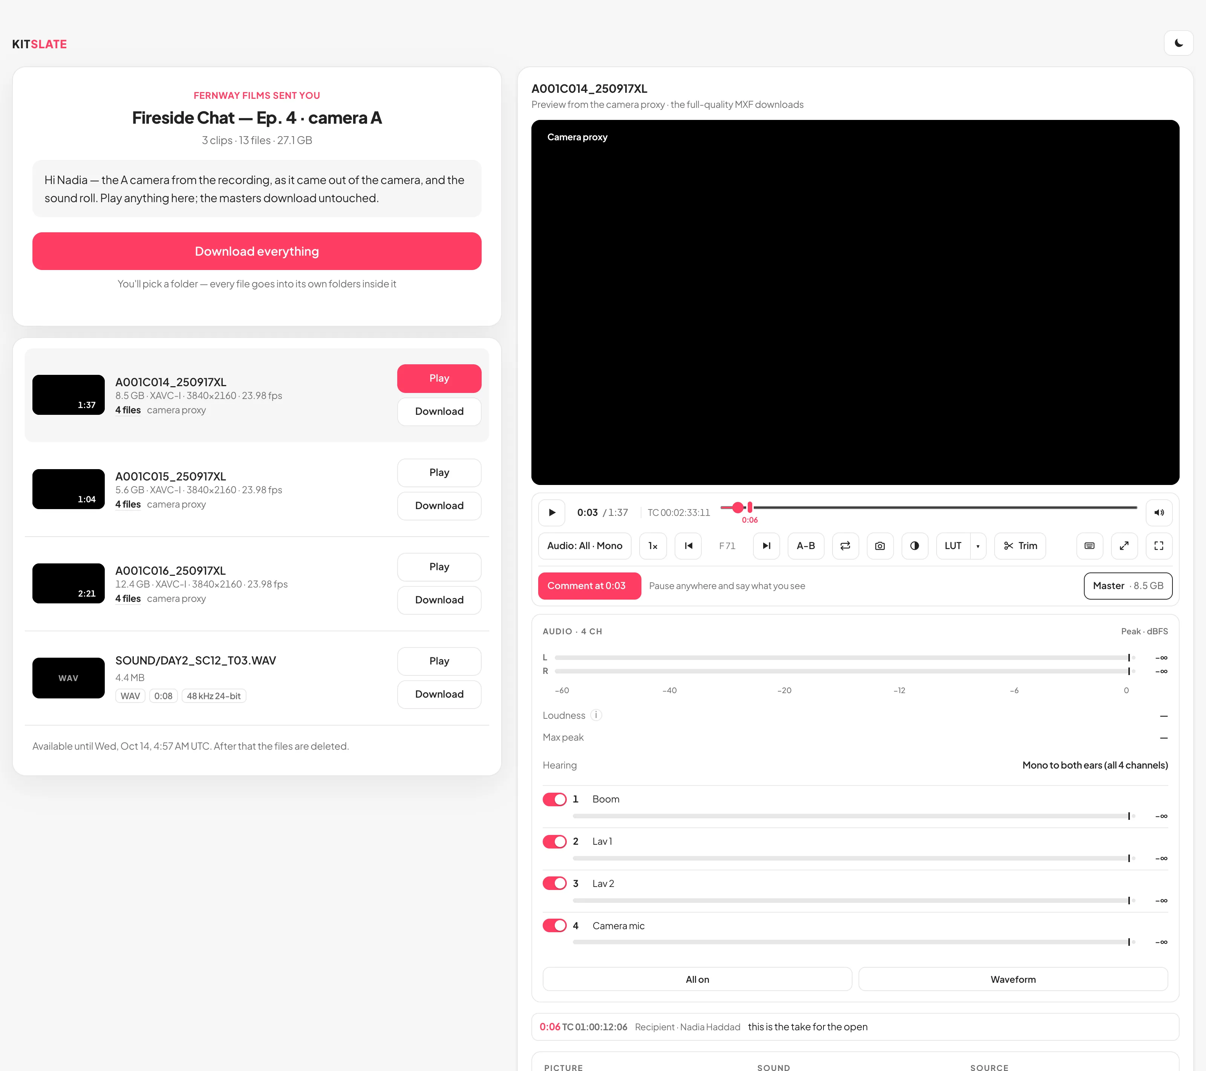Image resolution: width=1206 pixels, height=1071 pixels.
Task: Capture a still with the camera icon
Action: point(880,546)
